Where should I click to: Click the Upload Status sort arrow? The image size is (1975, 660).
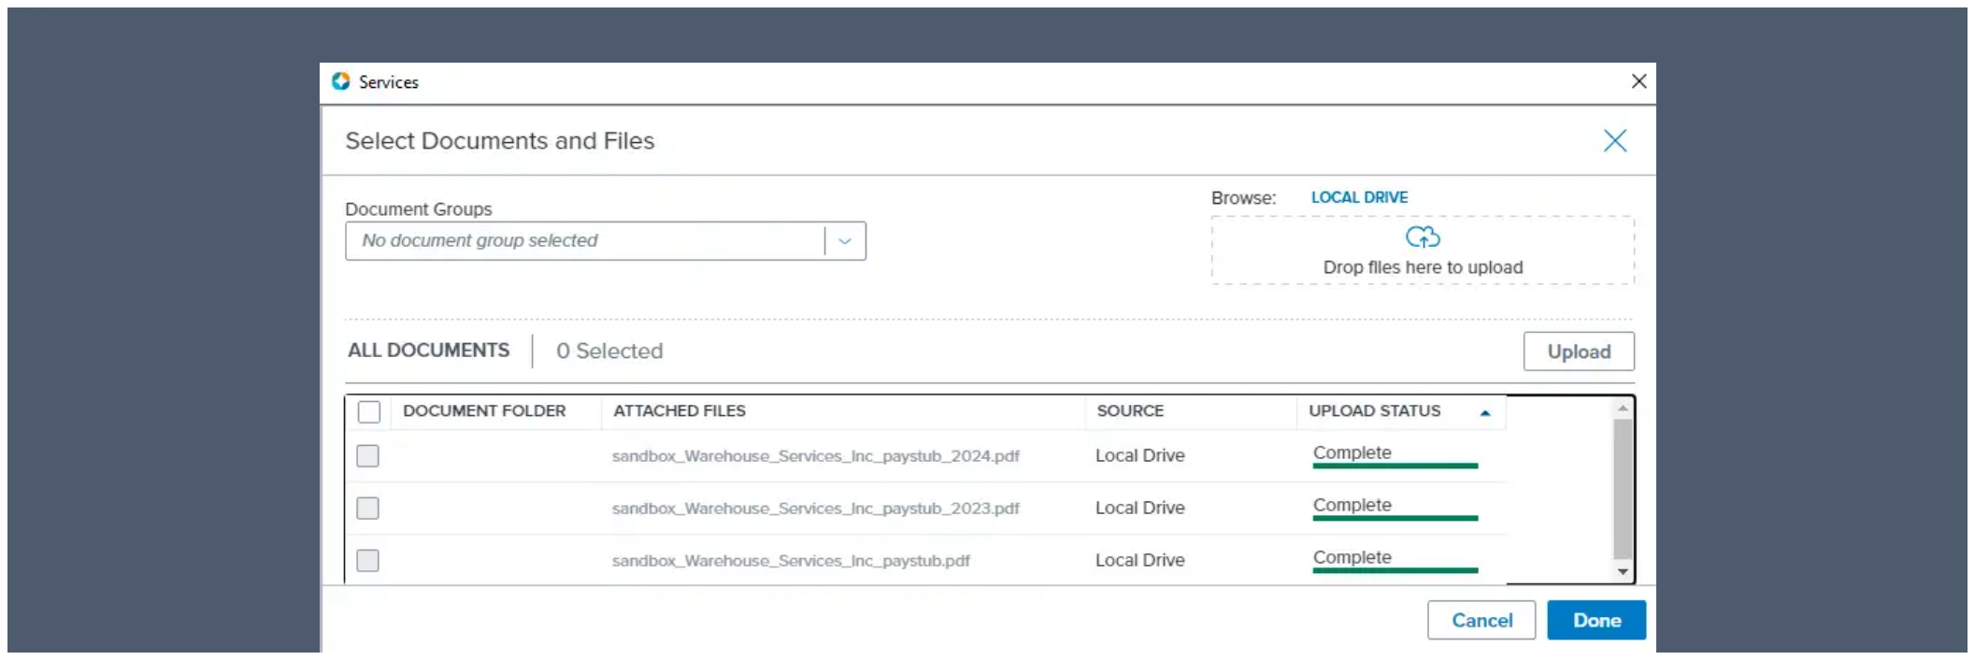coord(1484,412)
